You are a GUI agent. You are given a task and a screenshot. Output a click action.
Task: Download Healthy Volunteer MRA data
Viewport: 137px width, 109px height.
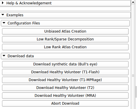65,96
